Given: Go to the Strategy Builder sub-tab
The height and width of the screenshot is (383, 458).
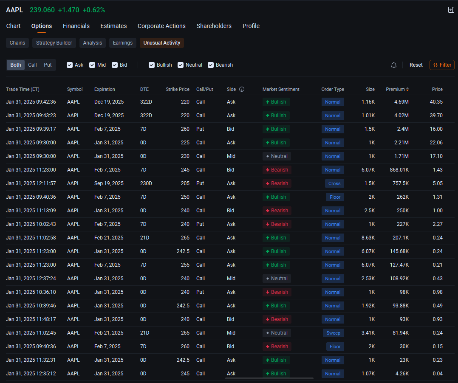Looking at the screenshot, I should pyautogui.click(x=54, y=43).
